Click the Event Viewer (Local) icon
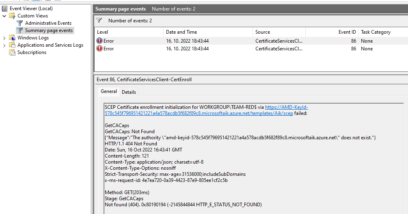The image size is (408, 214). pyautogui.click(x=5, y=9)
